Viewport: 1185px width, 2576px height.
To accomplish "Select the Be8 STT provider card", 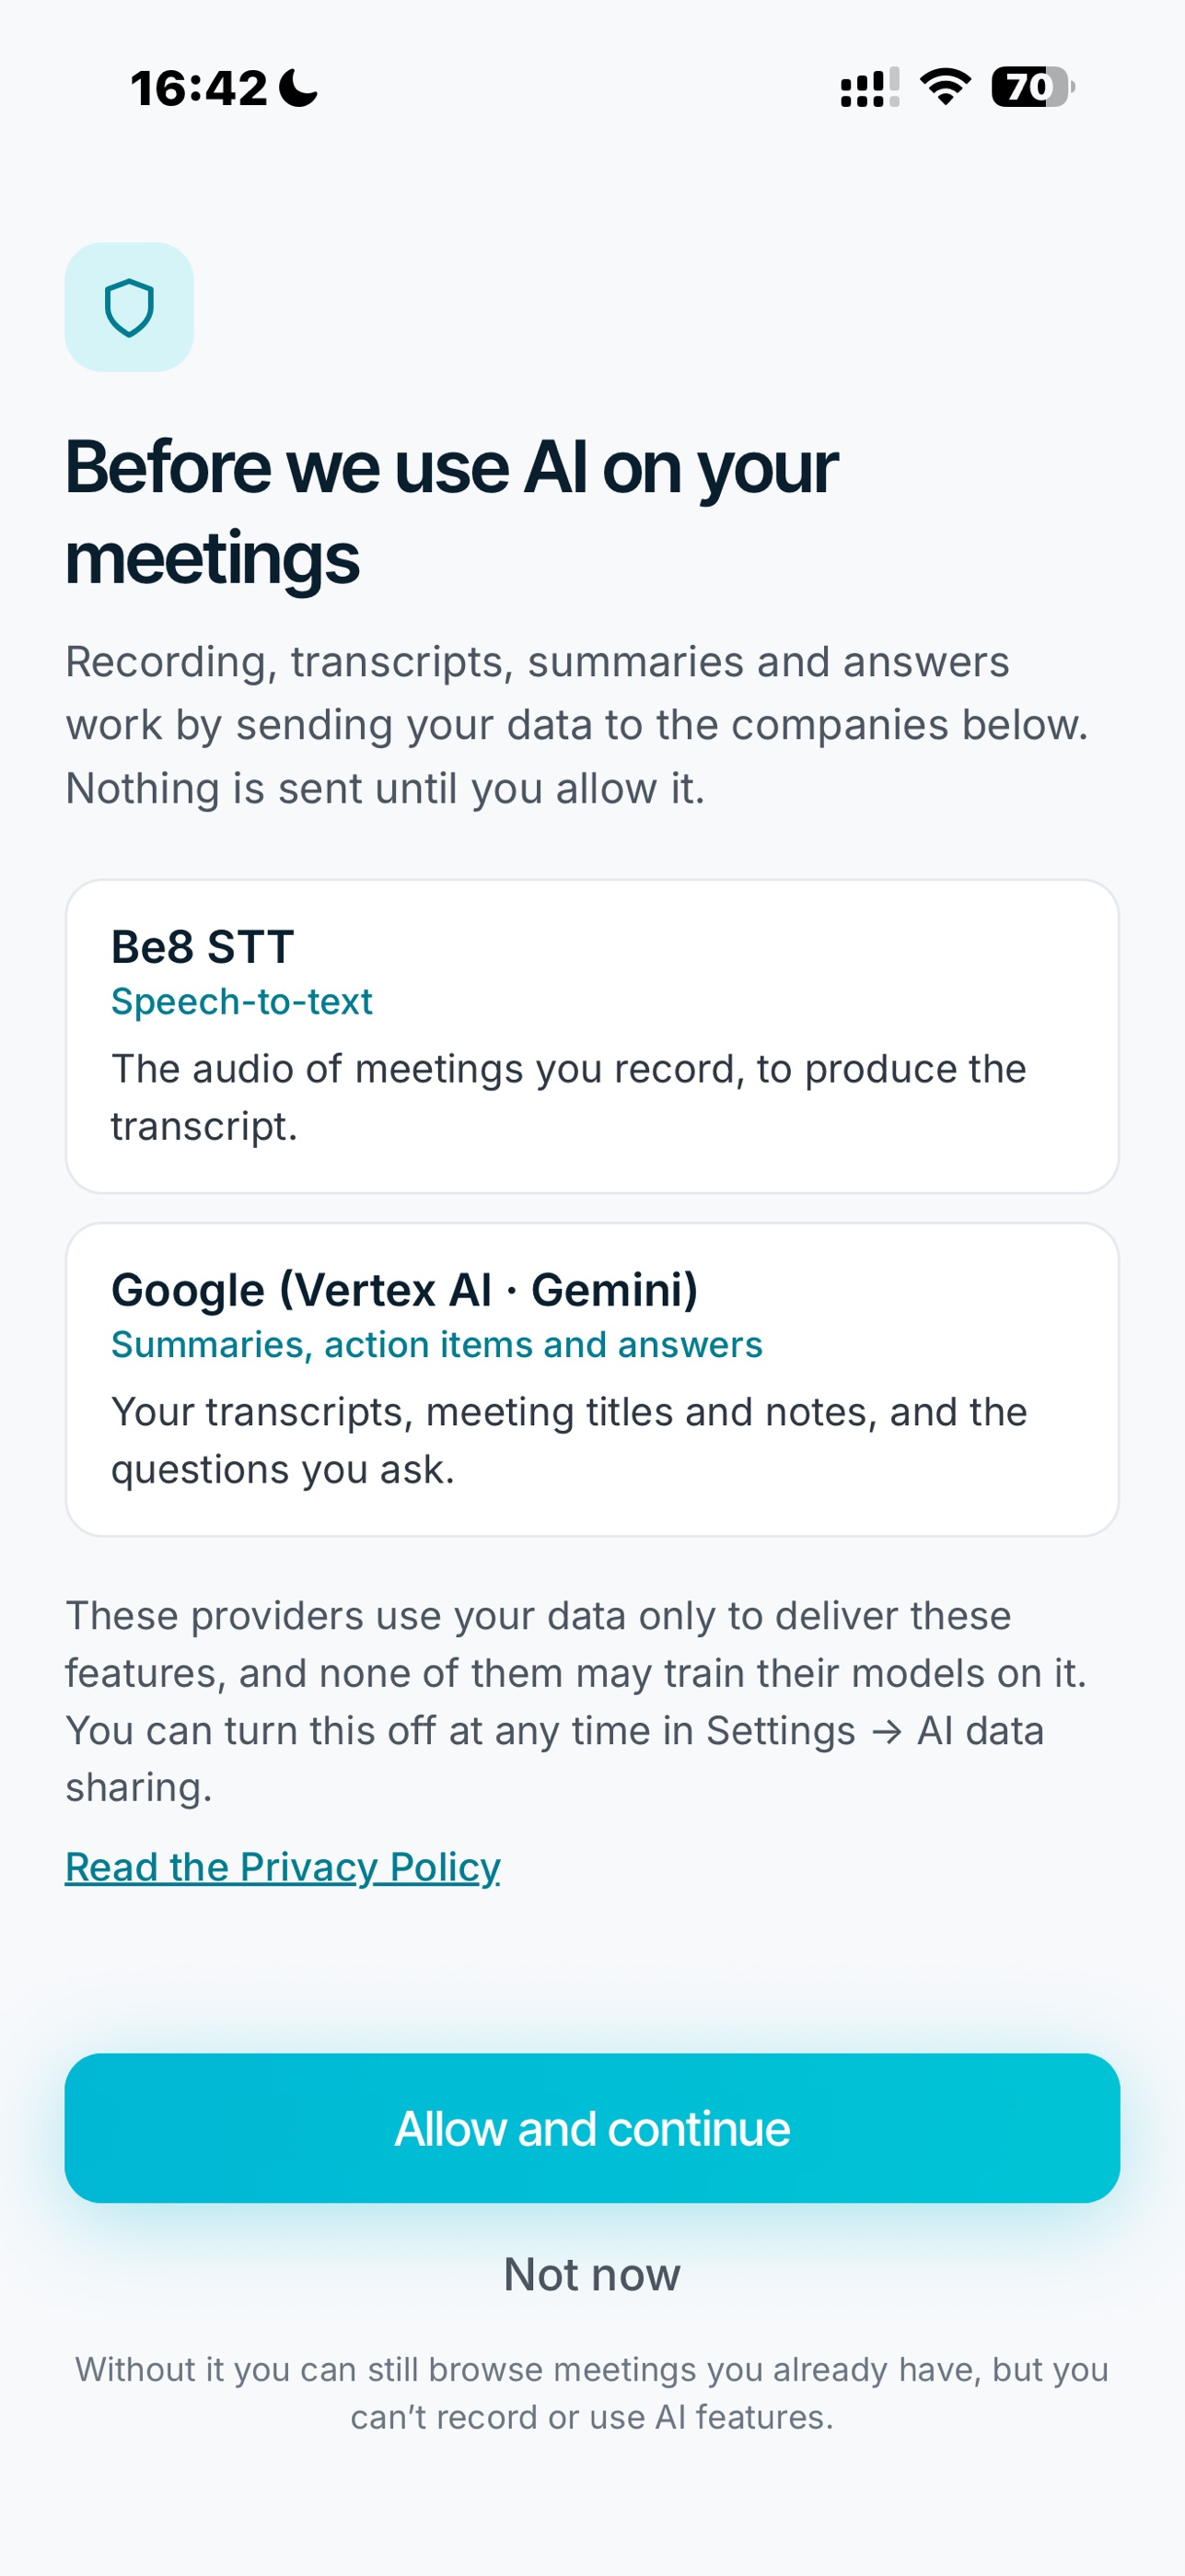I will tap(593, 1036).
